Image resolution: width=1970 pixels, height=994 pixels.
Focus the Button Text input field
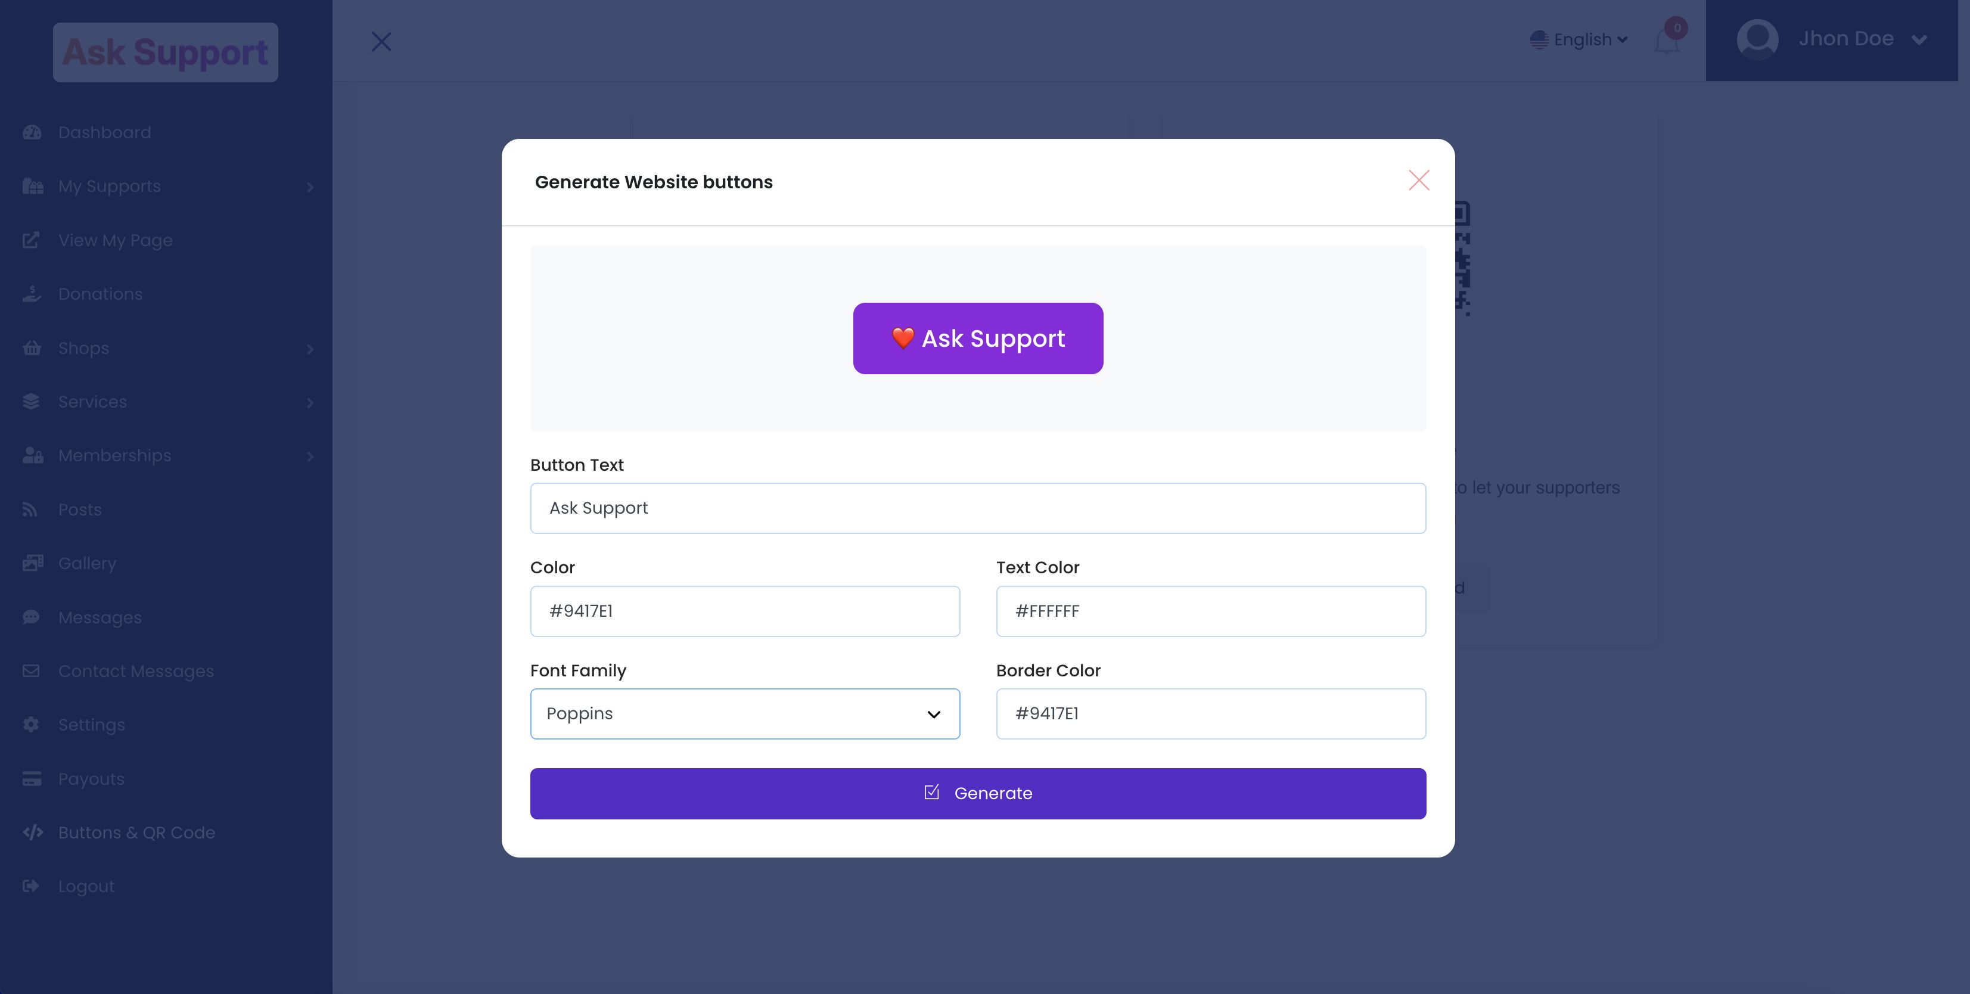point(977,508)
